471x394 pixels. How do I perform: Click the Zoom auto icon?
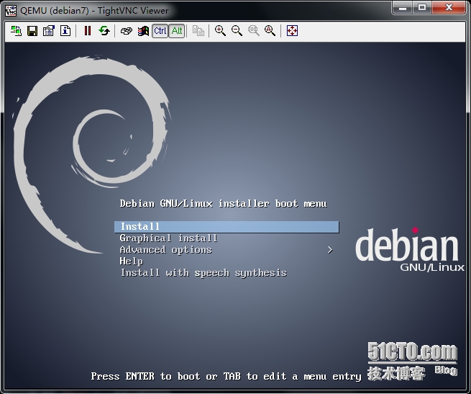[270, 31]
